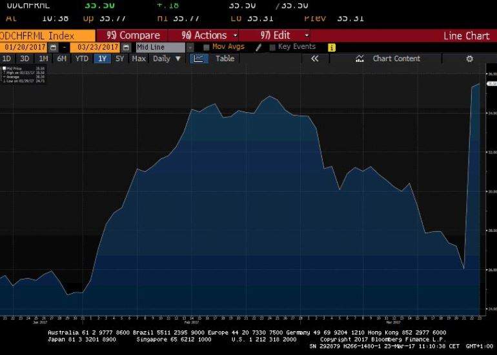Select the 5Y time range
This screenshot has width=497, height=355.
coord(119,59)
